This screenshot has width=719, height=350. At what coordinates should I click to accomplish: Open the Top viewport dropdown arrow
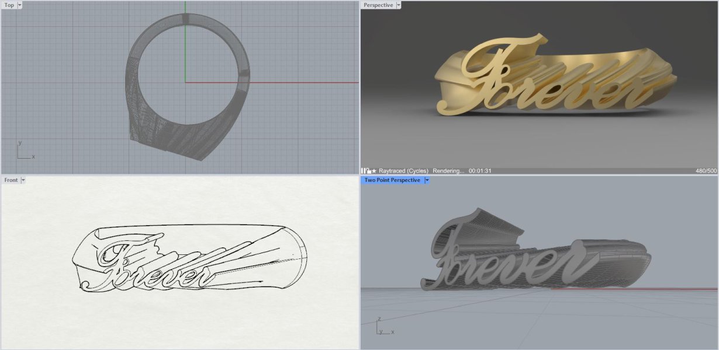point(20,5)
